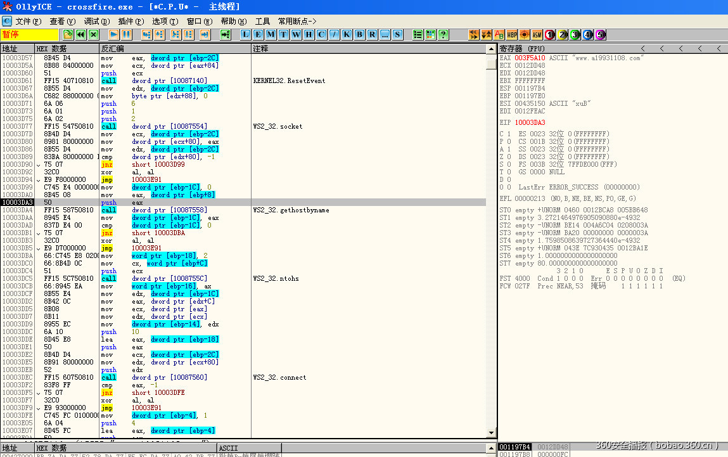Click the Run program play icon
Image resolution: width=728 pixels, height=457 pixels.
pyautogui.click(x=114, y=34)
